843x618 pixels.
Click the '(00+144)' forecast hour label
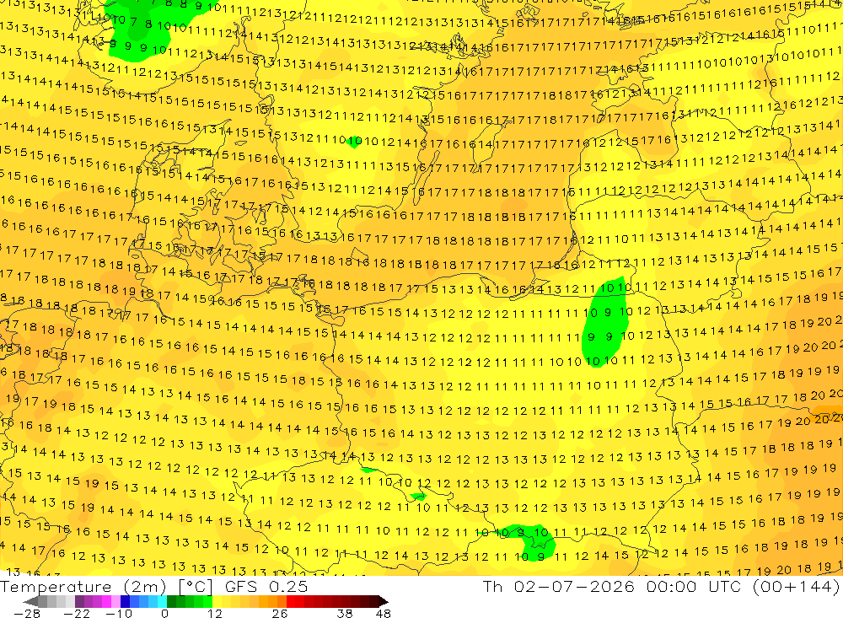point(796,587)
